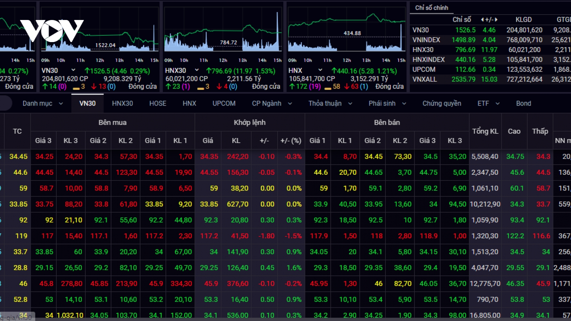The image size is (571, 321).
Task: Open the HOSE tab
Action: click(x=158, y=103)
